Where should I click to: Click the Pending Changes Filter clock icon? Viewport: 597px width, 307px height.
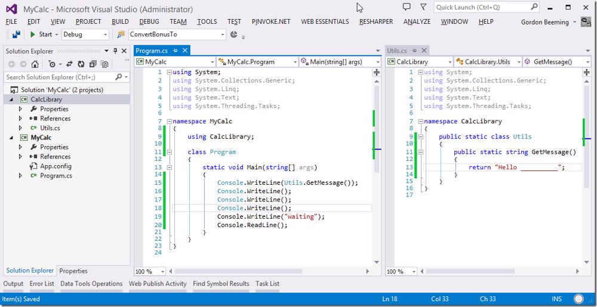tap(52, 64)
